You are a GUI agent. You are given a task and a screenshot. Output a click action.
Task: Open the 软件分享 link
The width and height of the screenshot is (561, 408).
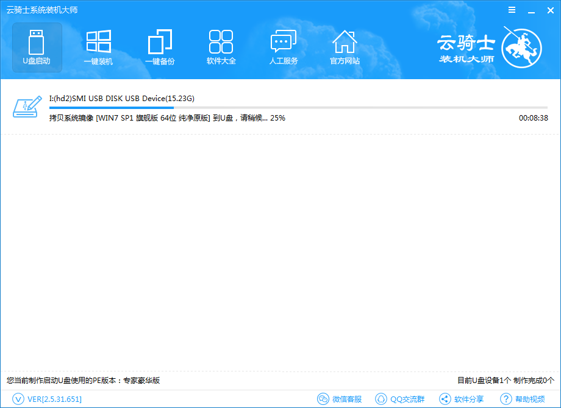pos(469,399)
